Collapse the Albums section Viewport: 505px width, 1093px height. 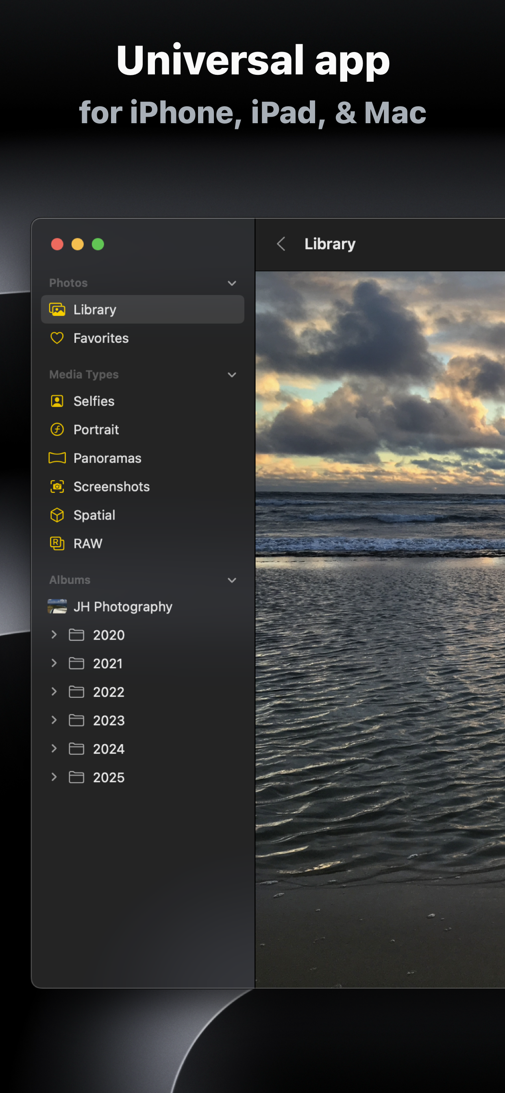(x=232, y=580)
